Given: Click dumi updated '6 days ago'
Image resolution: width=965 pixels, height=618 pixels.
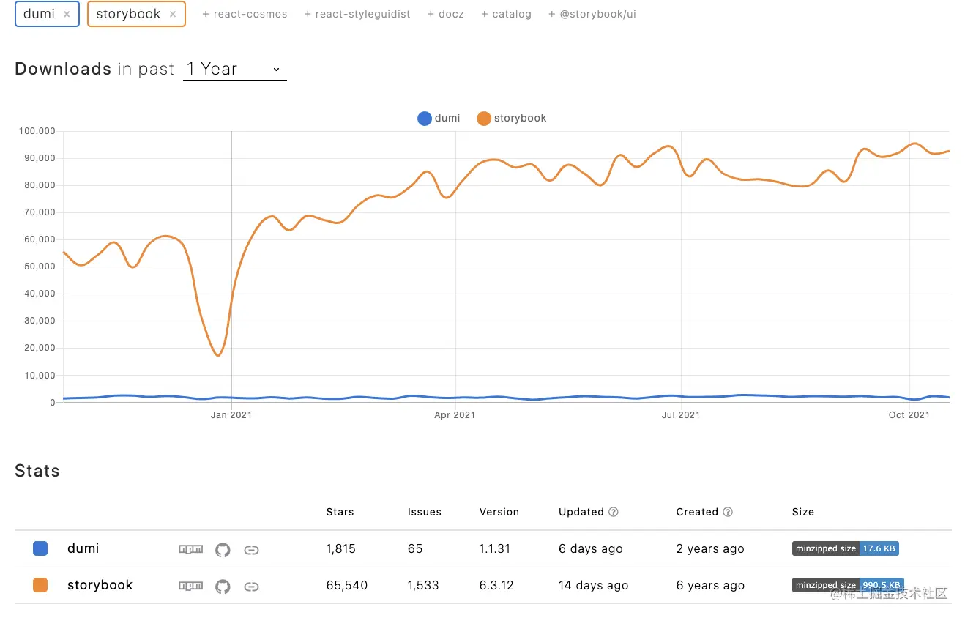Looking at the screenshot, I should click(591, 548).
